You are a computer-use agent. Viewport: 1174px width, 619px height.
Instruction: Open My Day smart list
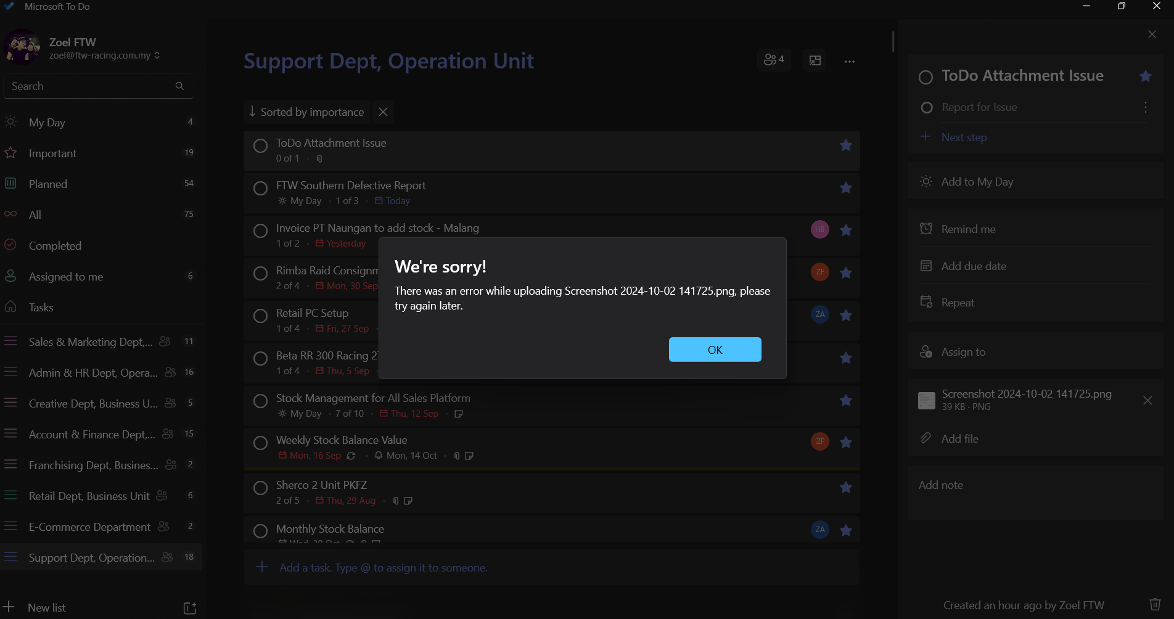[101, 122]
